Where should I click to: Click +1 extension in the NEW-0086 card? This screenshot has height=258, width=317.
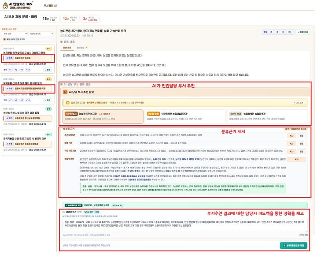(x=10, y=100)
